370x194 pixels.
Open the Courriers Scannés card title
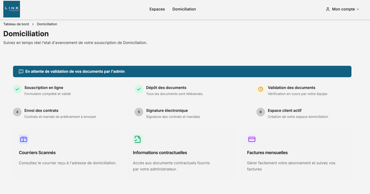(x=37, y=152)
